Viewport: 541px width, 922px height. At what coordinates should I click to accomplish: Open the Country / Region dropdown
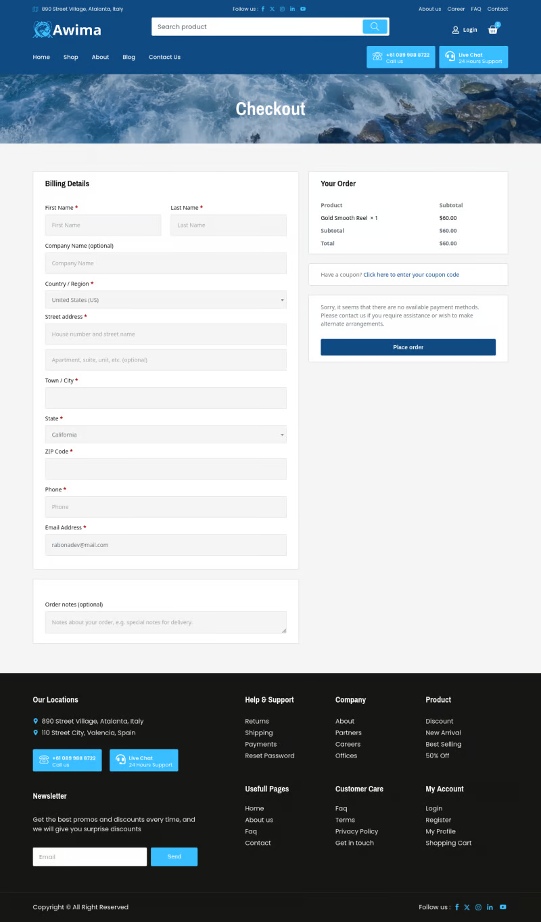click(166, 299)
